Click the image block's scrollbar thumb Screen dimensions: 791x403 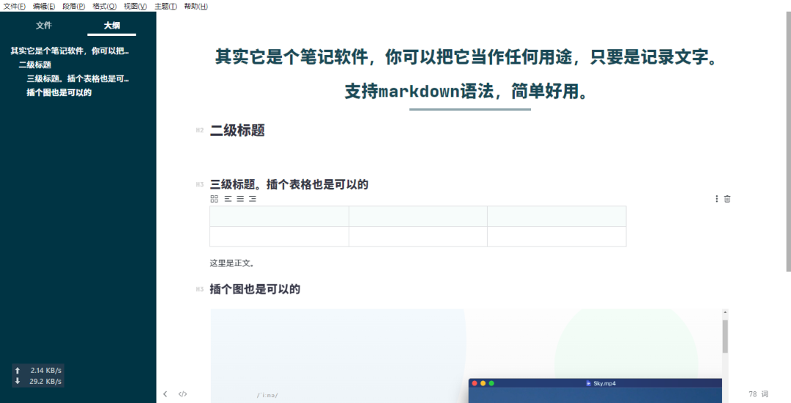tap(725, 336)
